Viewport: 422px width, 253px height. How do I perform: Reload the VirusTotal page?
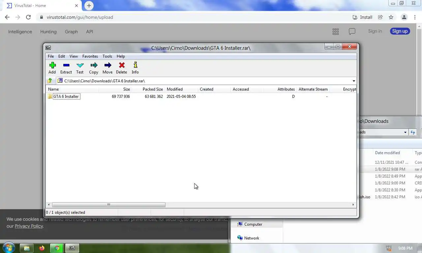coord(28,17)
